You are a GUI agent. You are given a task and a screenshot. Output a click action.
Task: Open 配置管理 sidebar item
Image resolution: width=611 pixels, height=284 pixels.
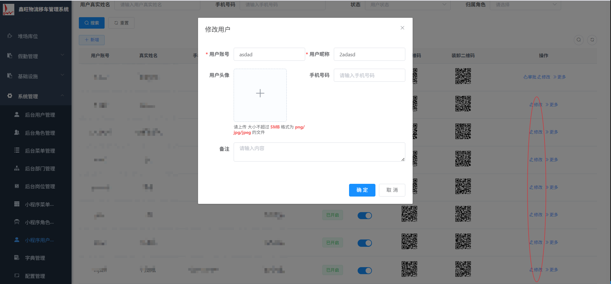coord(36,276)
